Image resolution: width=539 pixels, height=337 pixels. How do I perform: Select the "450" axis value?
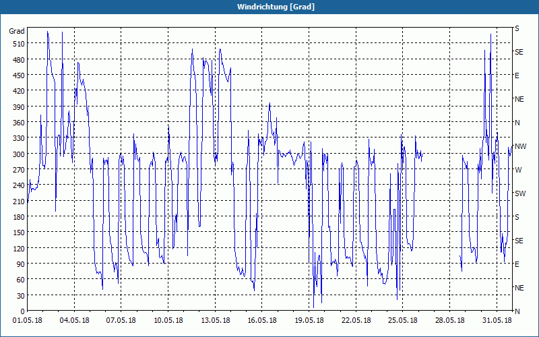(19, 75)
